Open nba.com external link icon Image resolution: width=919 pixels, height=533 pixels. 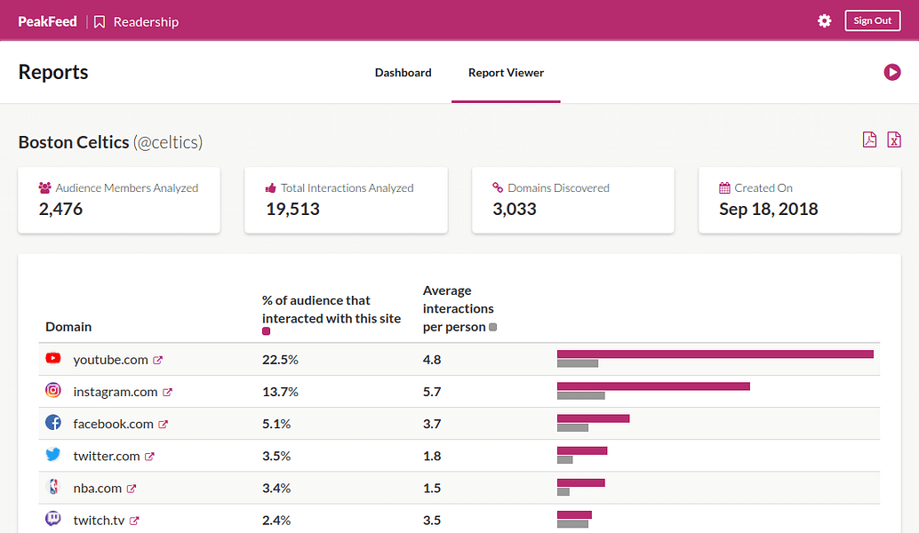[x=132, y=489]
